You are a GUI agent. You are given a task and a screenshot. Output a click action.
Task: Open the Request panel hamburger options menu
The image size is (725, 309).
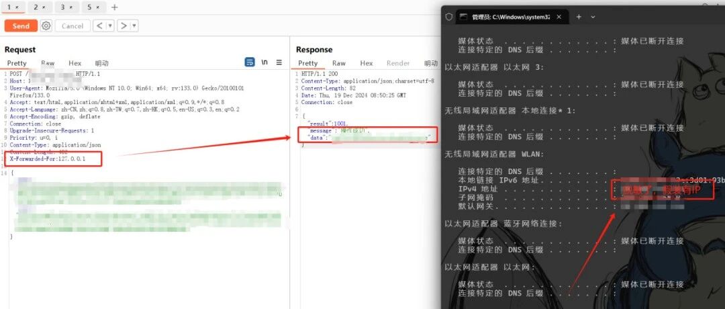pyautogui.click(x=279, y=62)
